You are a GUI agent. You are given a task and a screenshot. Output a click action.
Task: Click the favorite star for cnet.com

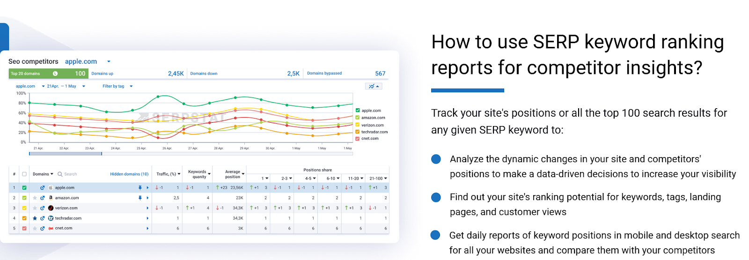tap(35, 229)
